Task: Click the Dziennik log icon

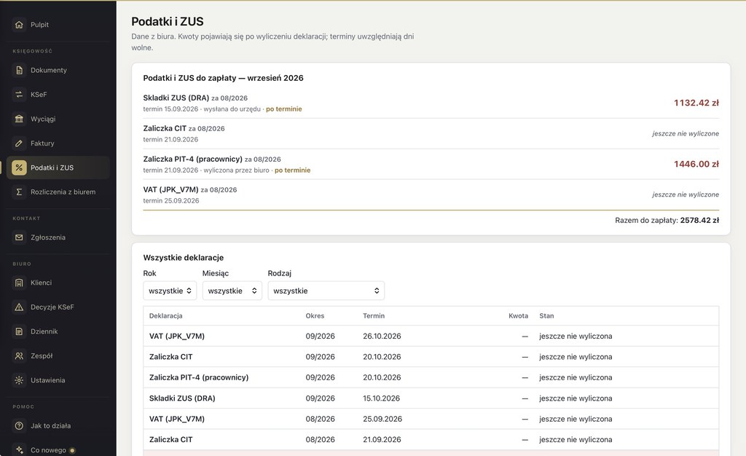Action: [19, 331]
